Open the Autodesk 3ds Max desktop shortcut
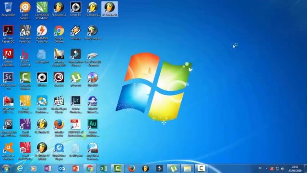307x173 pixels. click(8, 128)
